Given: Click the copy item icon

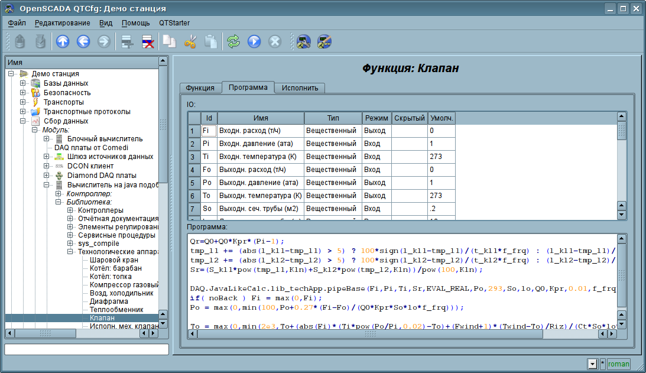Looking at the screenshot, I should click(x=169, y=41).
